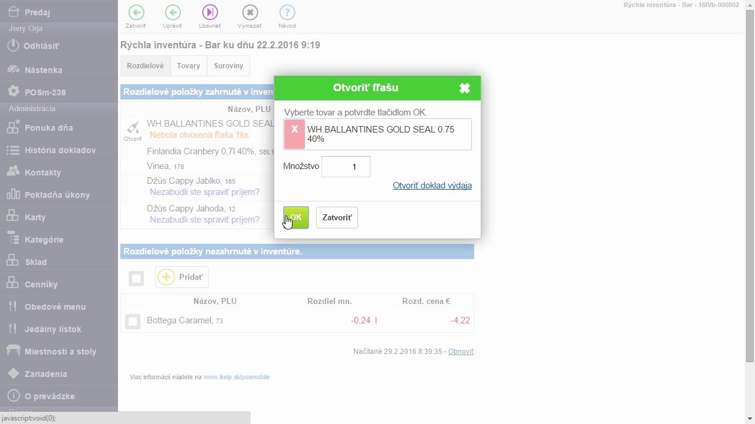The image size is (755, 424).
Task: Open Obedové menu cutlery icon
Action: point(13,306)
